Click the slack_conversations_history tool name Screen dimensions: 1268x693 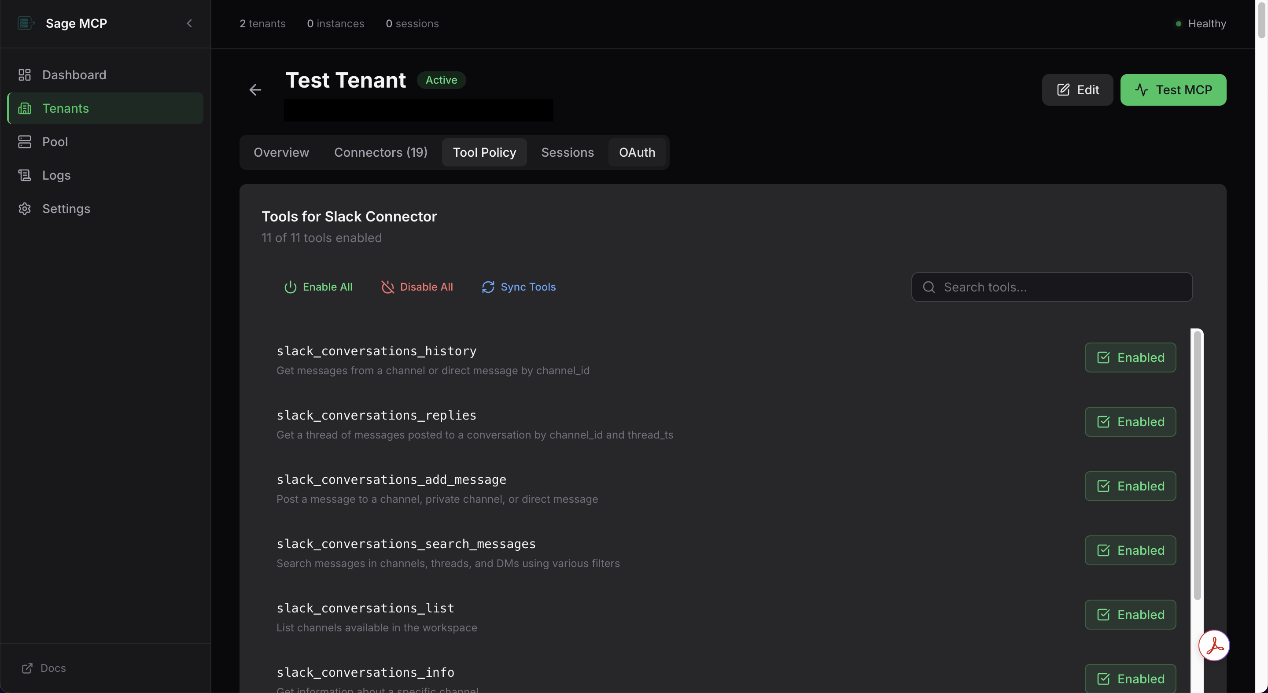[x=376, y=351]
